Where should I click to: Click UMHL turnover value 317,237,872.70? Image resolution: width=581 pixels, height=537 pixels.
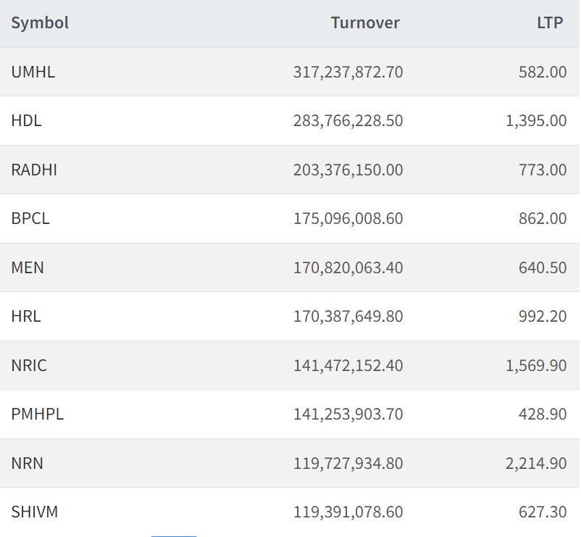click(348, 72)
